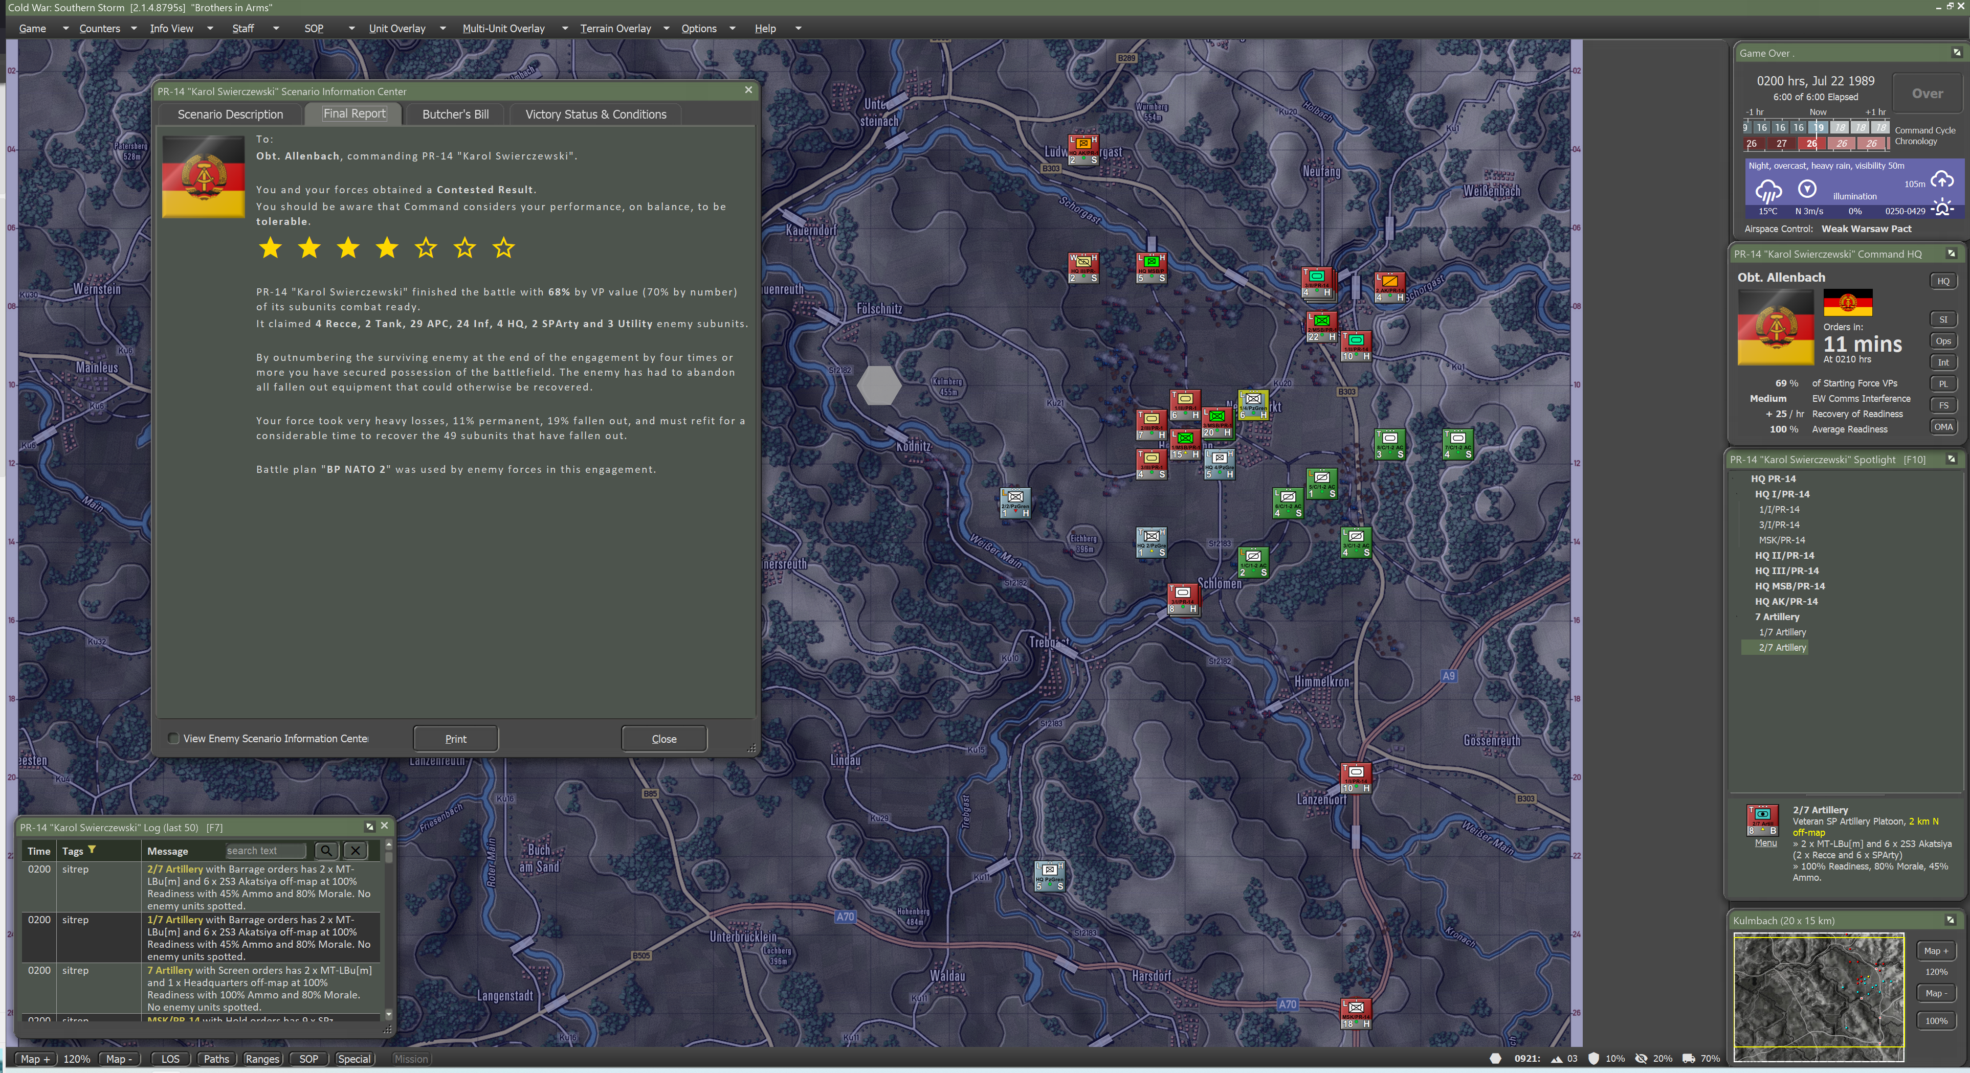Click the log search magnifier icon
1970x1073 pixels.
(326, 851)
